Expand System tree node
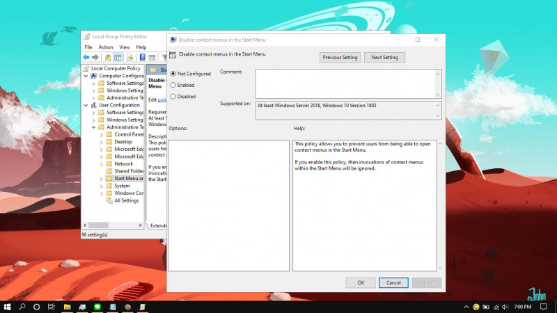 click(101, 186)
